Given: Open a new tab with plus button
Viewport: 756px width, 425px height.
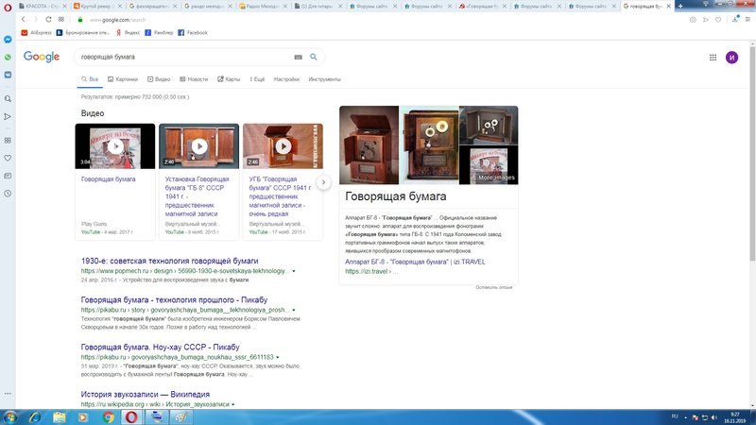Looking at the screenshot, I should 679,7.
